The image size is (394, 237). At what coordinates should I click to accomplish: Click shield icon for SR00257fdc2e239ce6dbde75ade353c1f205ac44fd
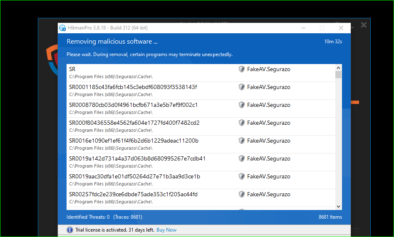tap(241, 194)
